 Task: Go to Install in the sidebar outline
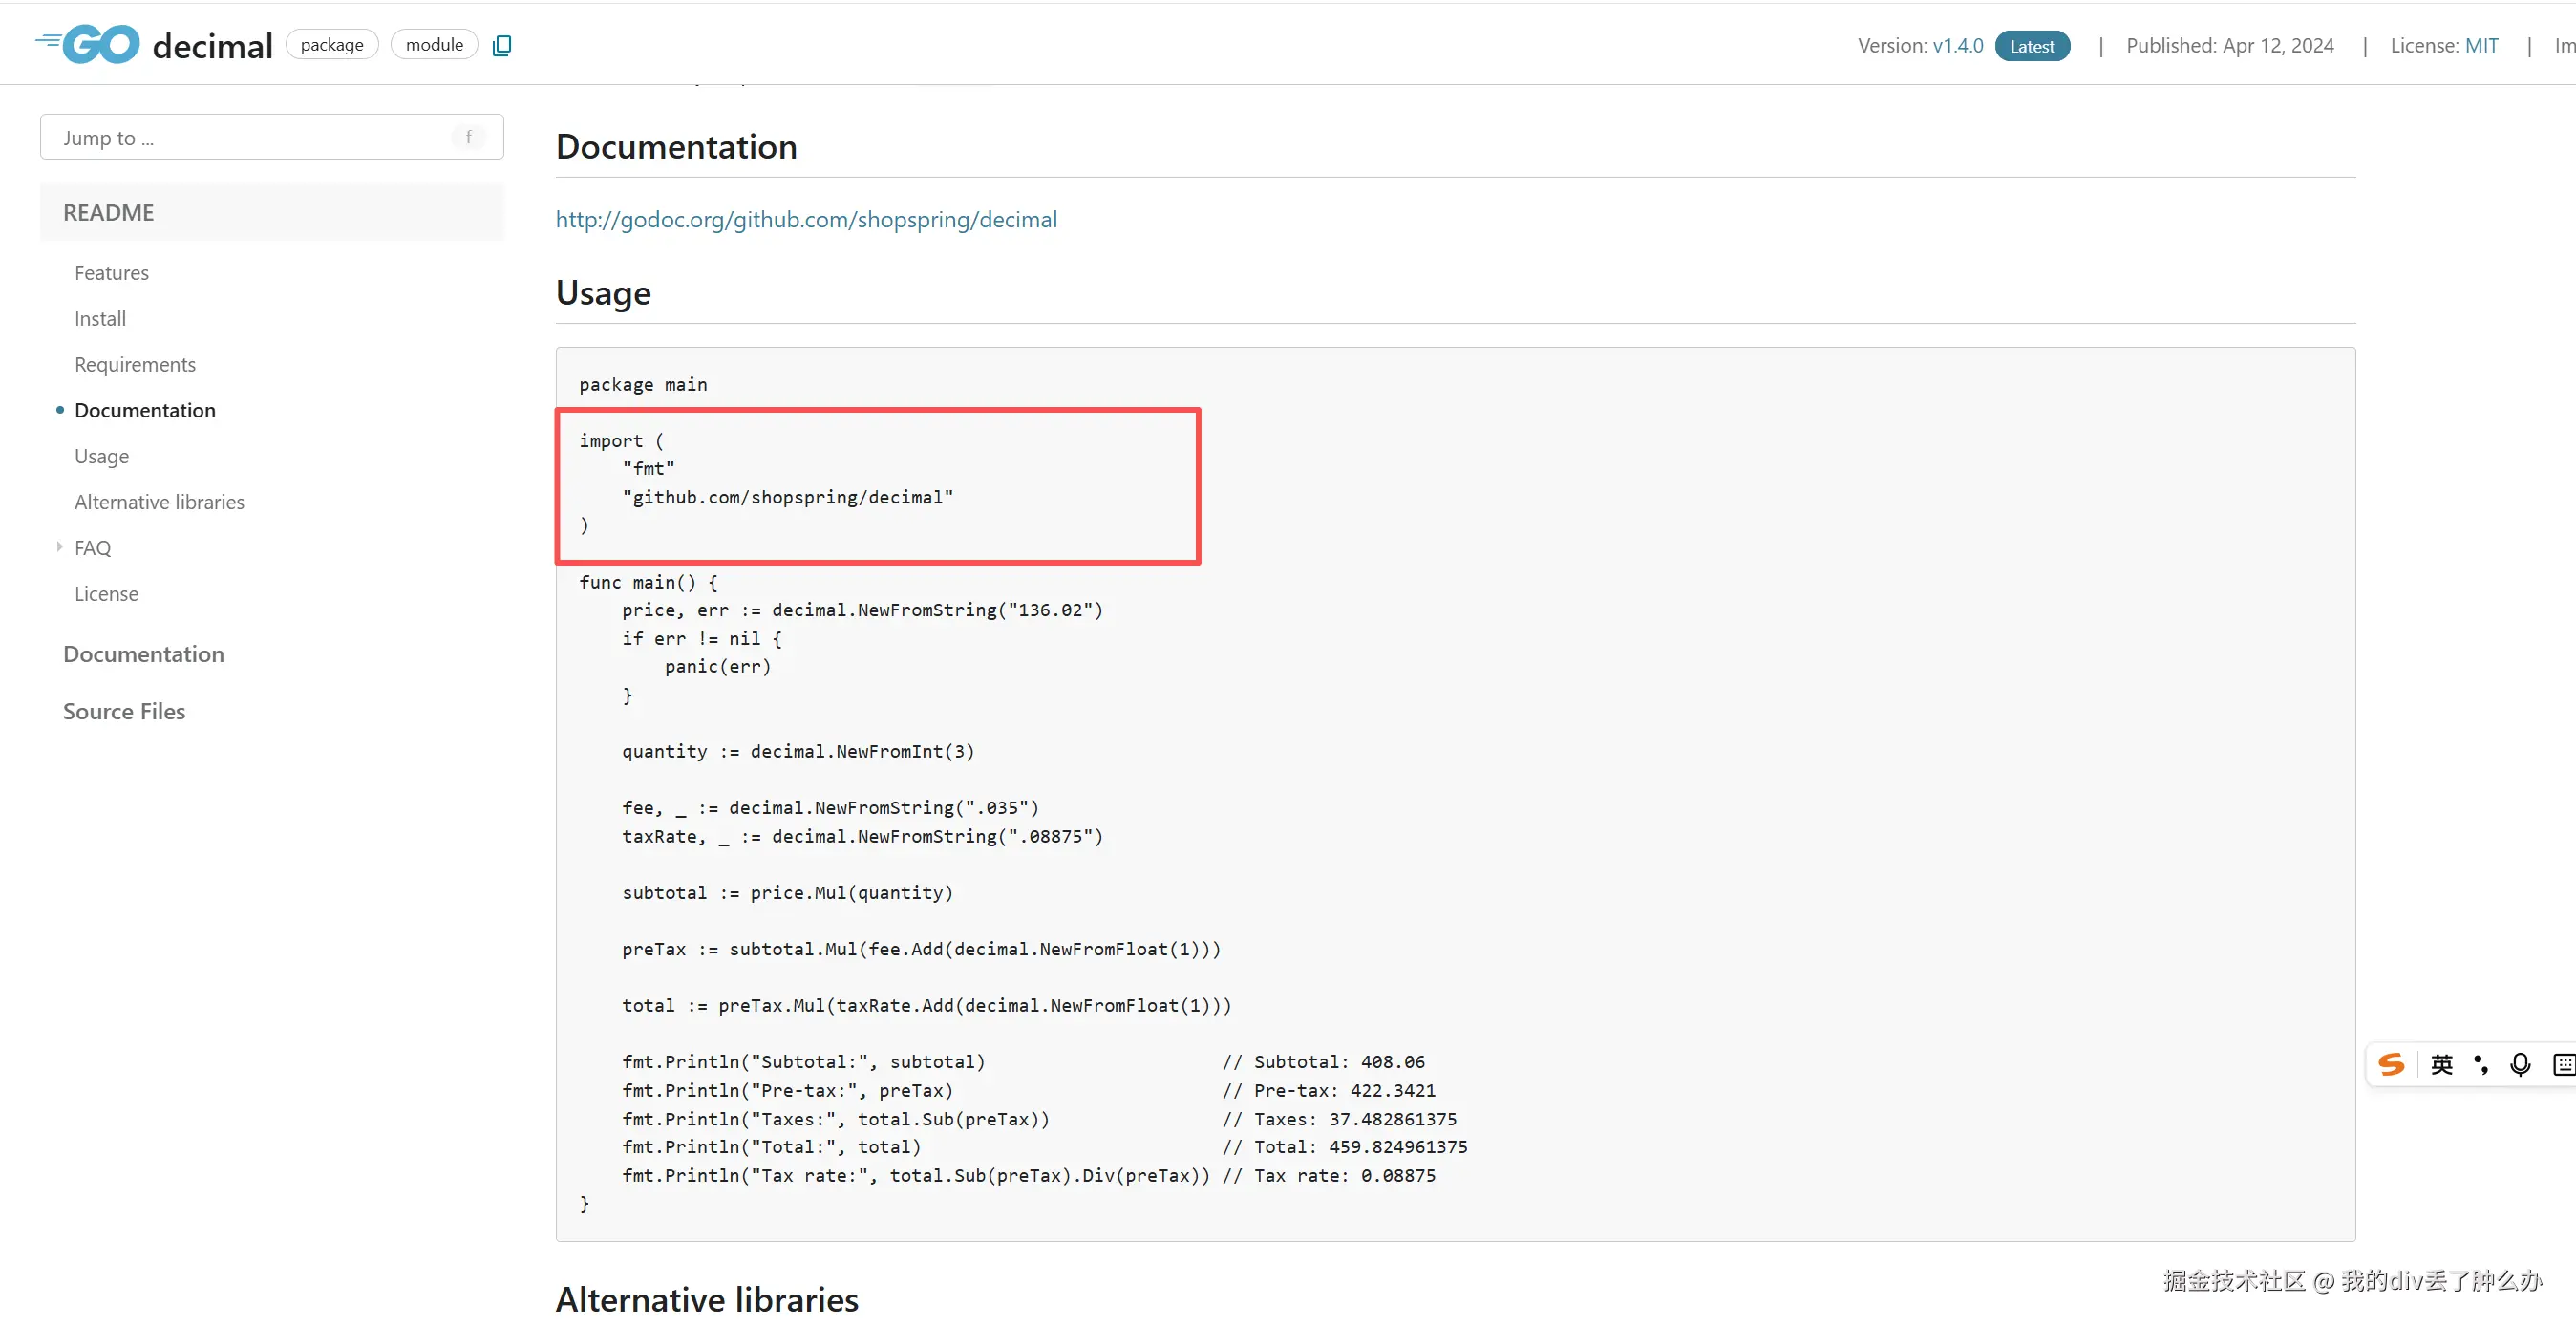(x=100, y=319)
